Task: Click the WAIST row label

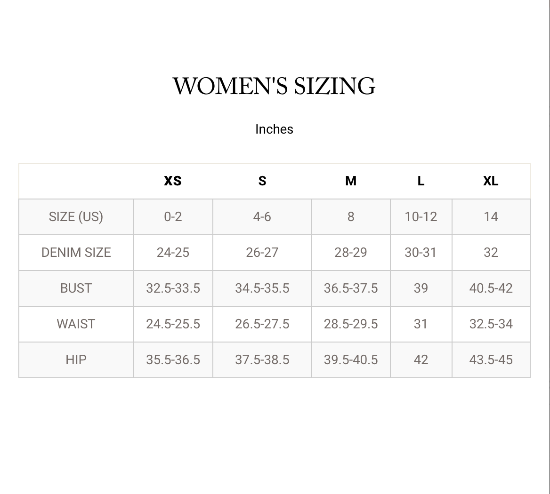Action: click(76, 324)
